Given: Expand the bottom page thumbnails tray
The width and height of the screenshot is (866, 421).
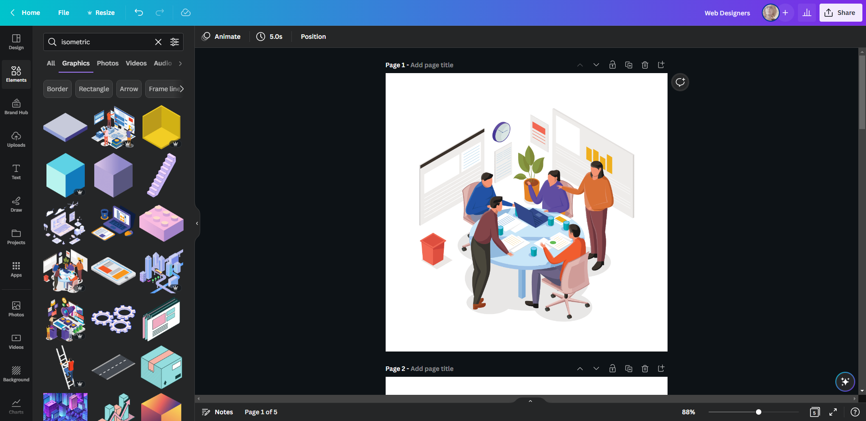Looking at the screenshot, I should pyautogui.click(x=530, y=401).
